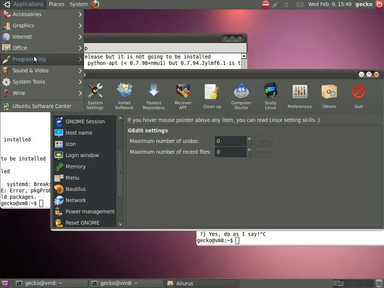384x288 pixels.
Task: Open Study Linux section
Action: pos(270,97)
